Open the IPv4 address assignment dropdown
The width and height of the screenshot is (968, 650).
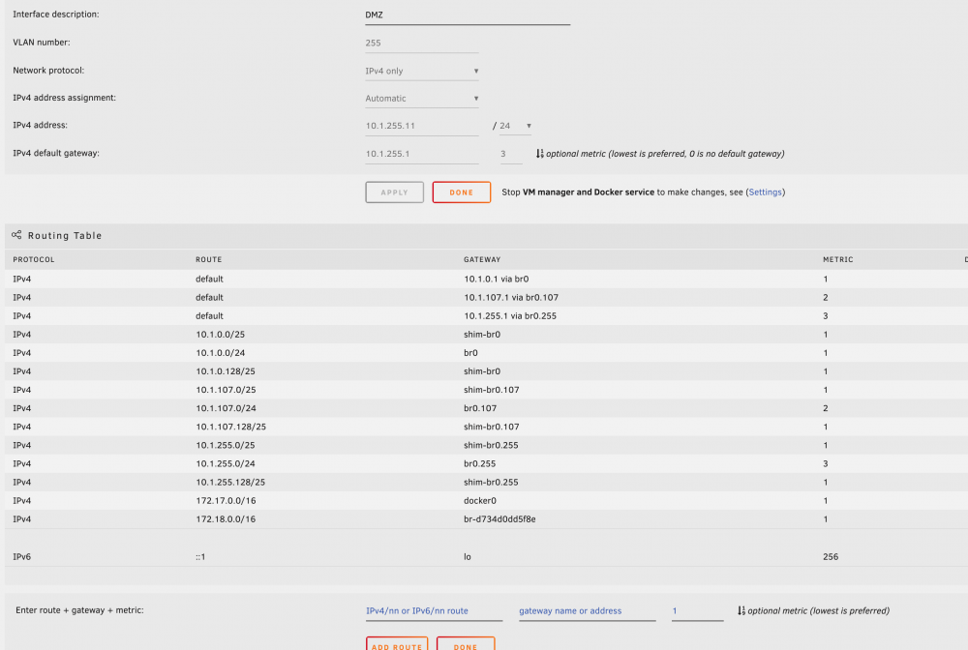tap(422, 98)
